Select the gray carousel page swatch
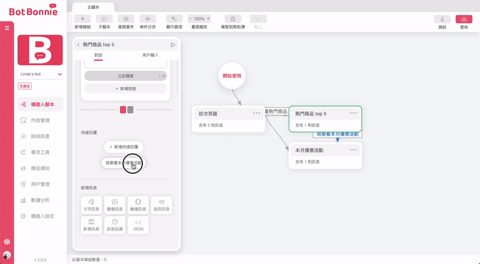The width and height of the screenshot is (480, 264). (x=130, y=110)
